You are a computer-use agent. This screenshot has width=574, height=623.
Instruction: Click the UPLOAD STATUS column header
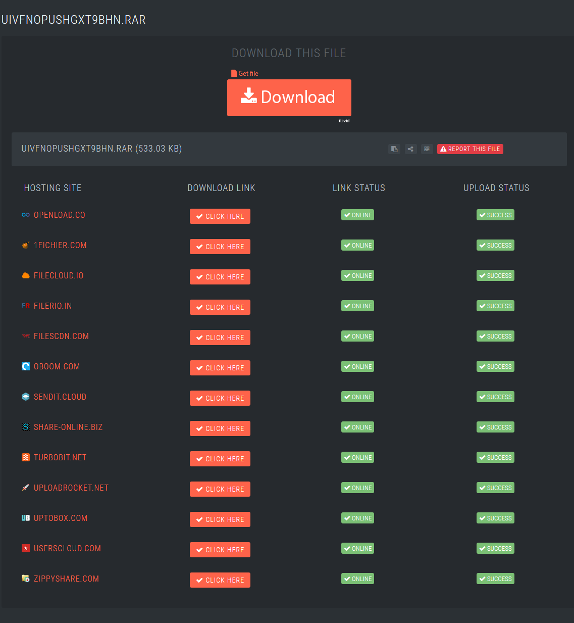(x=496, y=188)
